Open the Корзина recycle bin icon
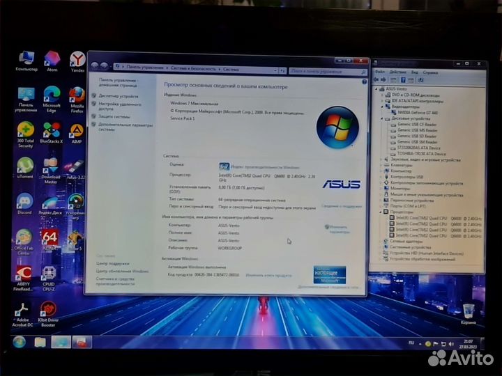502x376 pixels. pyautogui.click(x=469, y=314)
